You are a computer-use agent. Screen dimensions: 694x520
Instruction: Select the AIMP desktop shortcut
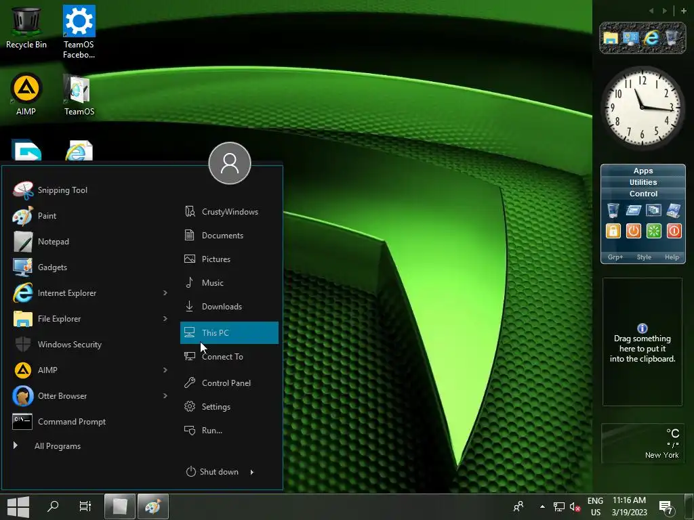tap(26, 95)
